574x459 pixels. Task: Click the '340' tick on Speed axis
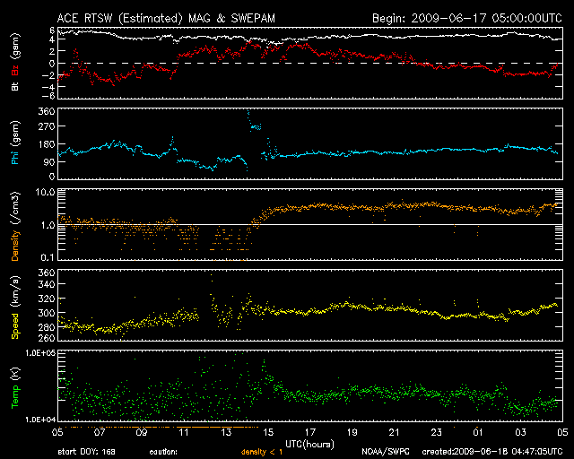coord(47,284)
